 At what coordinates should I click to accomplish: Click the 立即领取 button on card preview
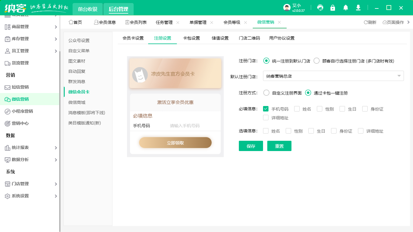(x=175, y=142)
